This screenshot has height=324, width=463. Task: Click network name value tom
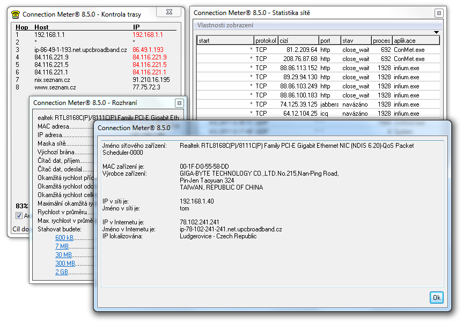185,208
